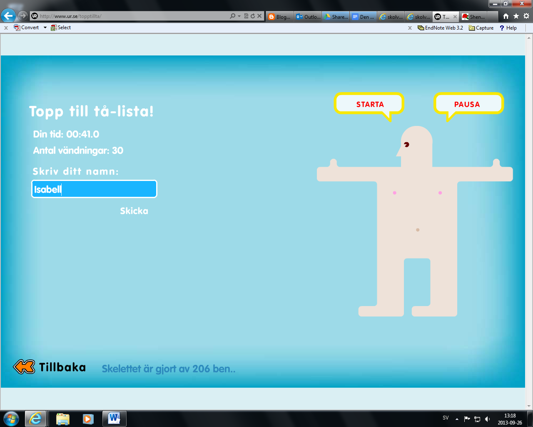533x427 pixels.
Task: Switch to the Outlook tab
Action: click(x=308, y=17)
